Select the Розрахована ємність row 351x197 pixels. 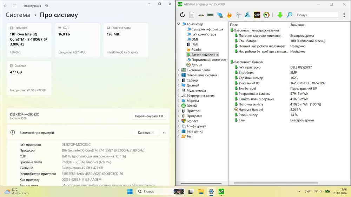pos(290,94)
